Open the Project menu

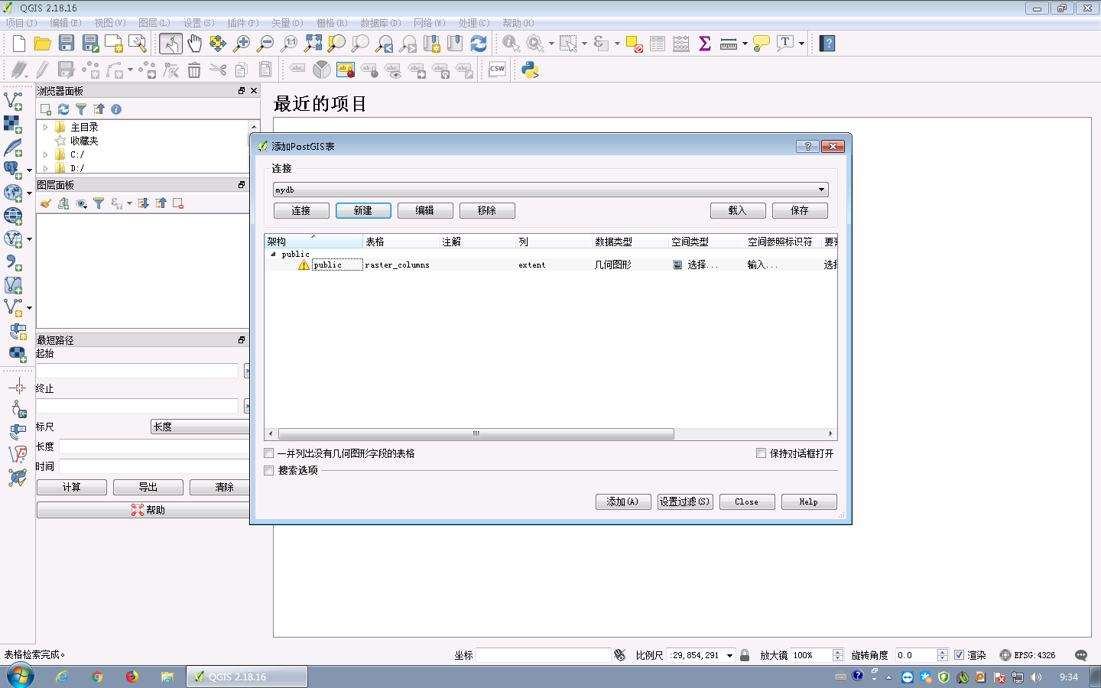(21, 23)
